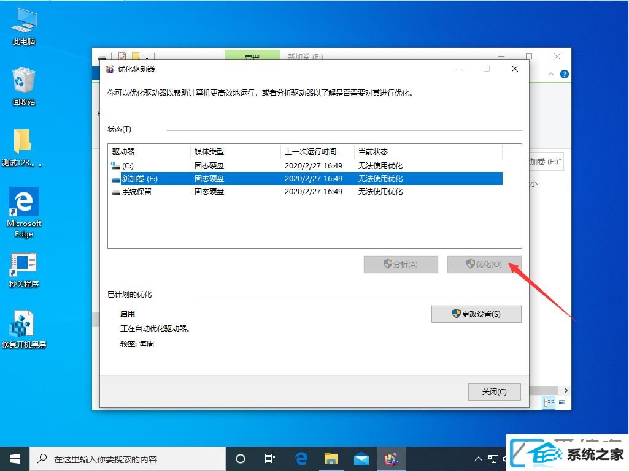Select the 新加卷 (E:) drive row

pyautogui.click(x=306, y=179)
